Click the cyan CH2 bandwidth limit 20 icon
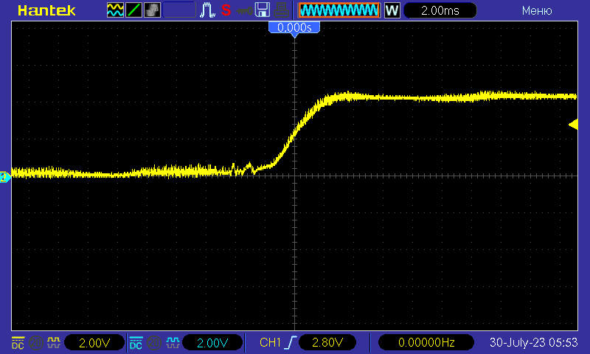 pos(154,343)
